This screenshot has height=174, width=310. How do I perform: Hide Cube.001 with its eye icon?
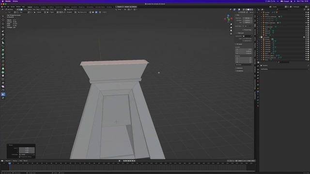point(306,41)
